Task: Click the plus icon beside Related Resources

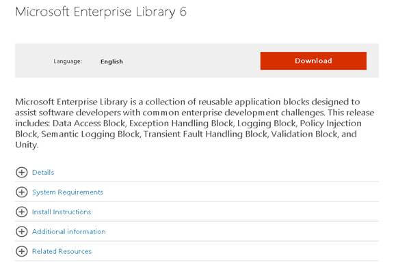Action: [21, 252]
